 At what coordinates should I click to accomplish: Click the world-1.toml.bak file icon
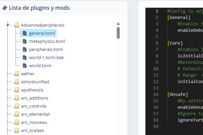[x=25, y=57]
